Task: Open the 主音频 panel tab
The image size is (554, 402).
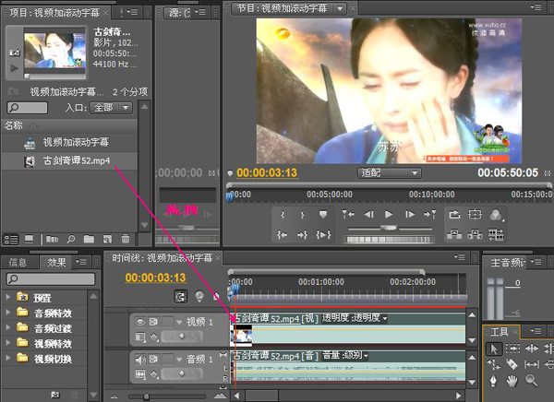Action: pyautogui.click(x=507, y=262)
